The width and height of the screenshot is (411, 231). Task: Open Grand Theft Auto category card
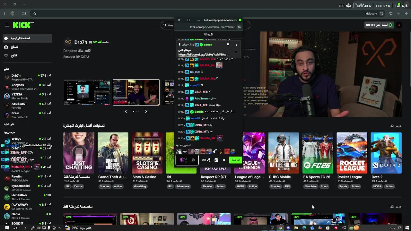coord(113,153)
